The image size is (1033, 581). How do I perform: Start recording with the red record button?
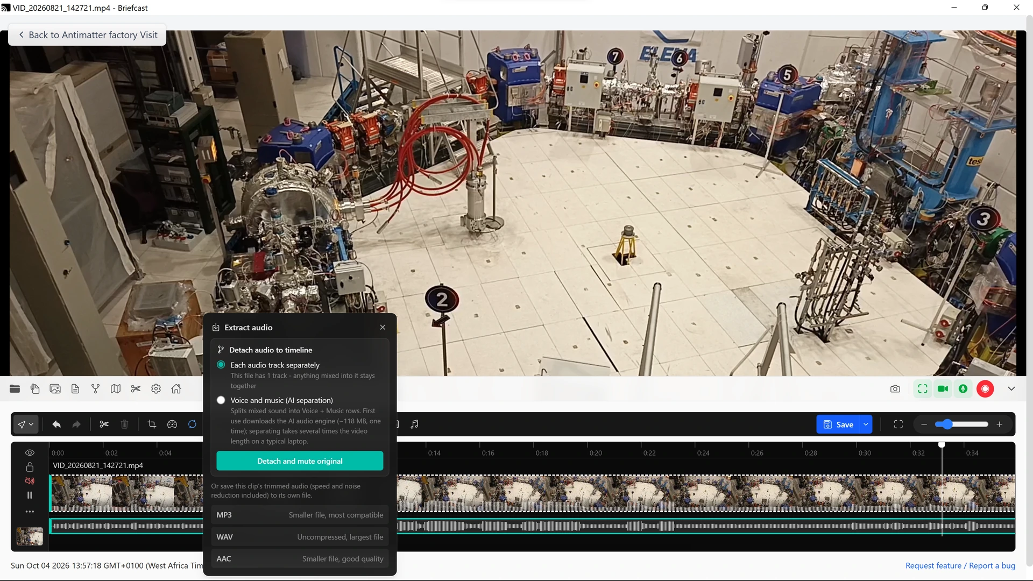(985, 388)
